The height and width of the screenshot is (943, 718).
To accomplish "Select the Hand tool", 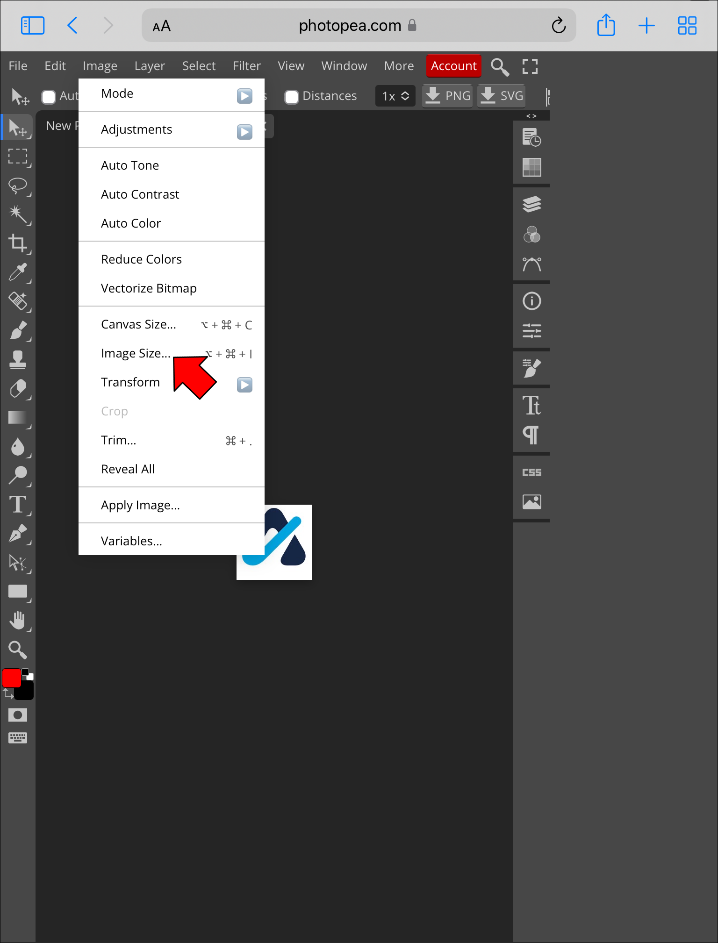I will point(18,621).
